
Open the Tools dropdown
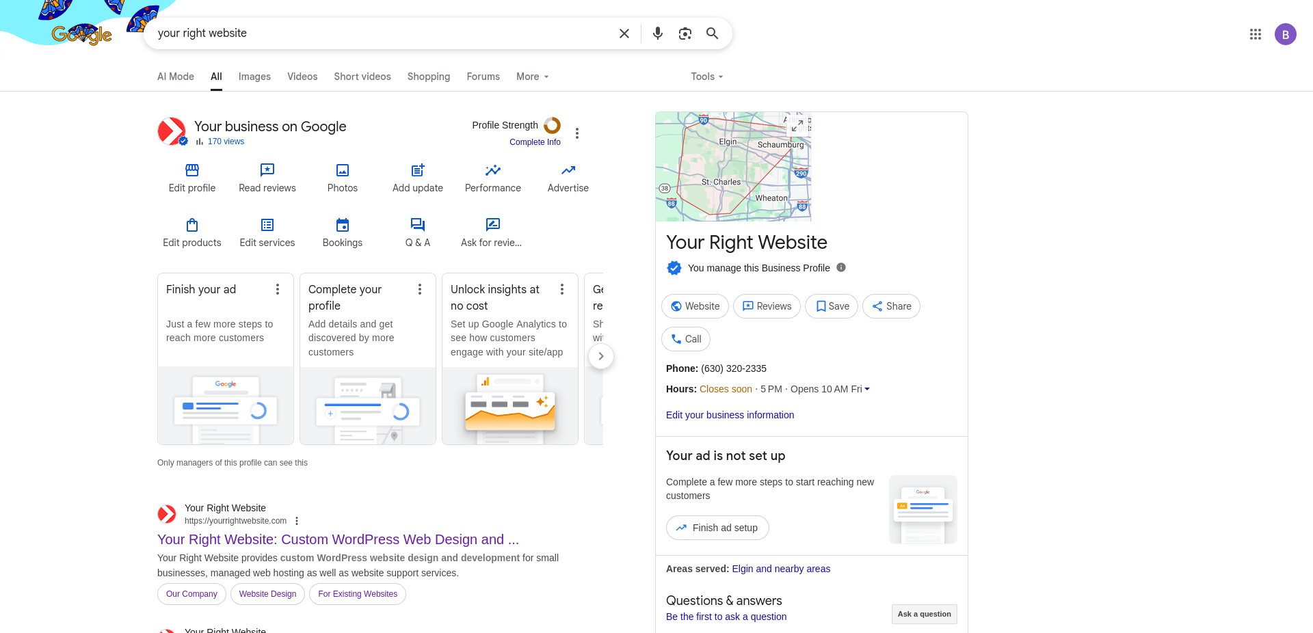pos(706,77)
